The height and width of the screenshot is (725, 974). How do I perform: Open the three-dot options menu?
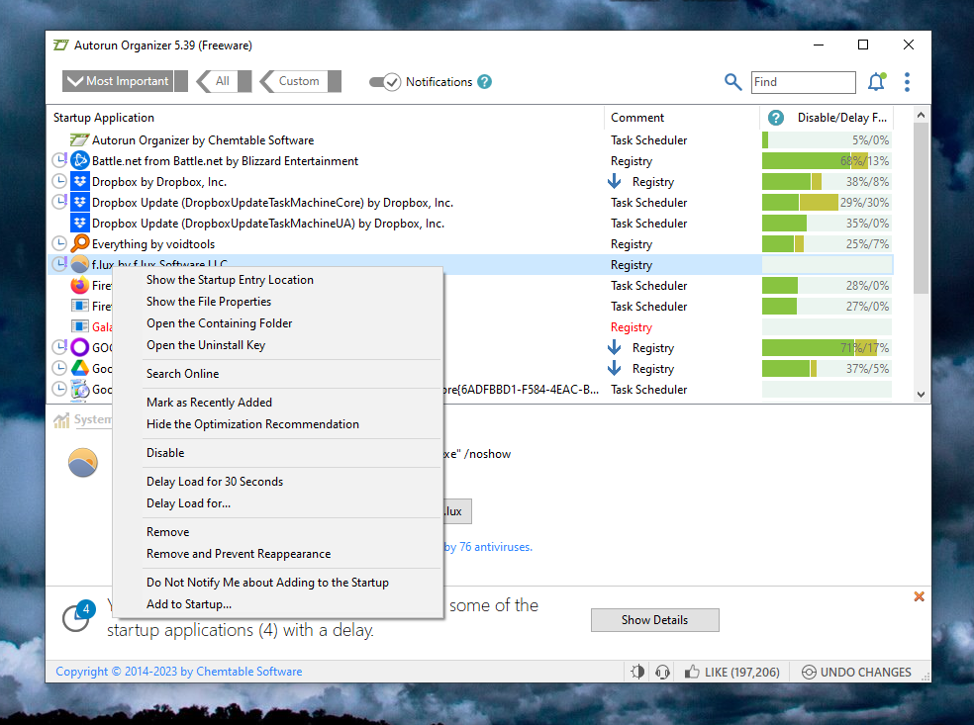point(907,82)
